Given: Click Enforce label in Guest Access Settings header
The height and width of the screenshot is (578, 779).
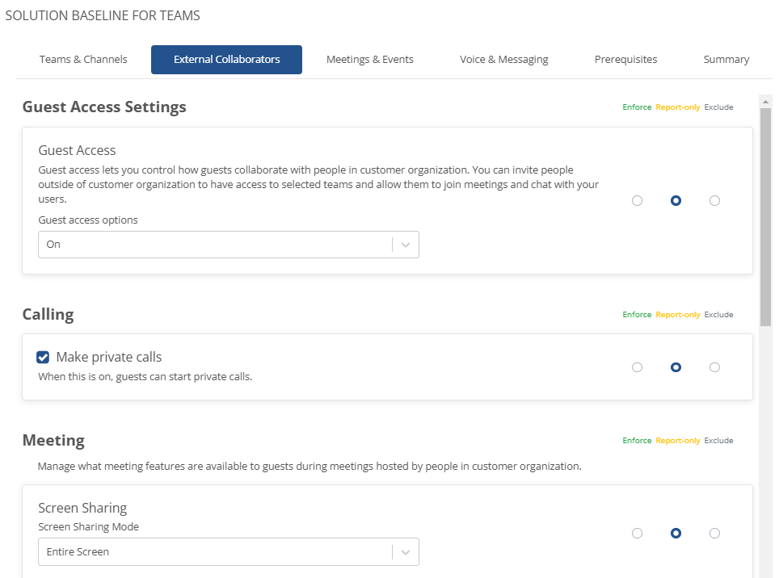Looking at the screenshot, I should (636, 107).
